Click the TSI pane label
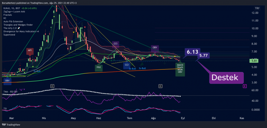This screenshot has height=128, width=267. click(x=5, y=108)
